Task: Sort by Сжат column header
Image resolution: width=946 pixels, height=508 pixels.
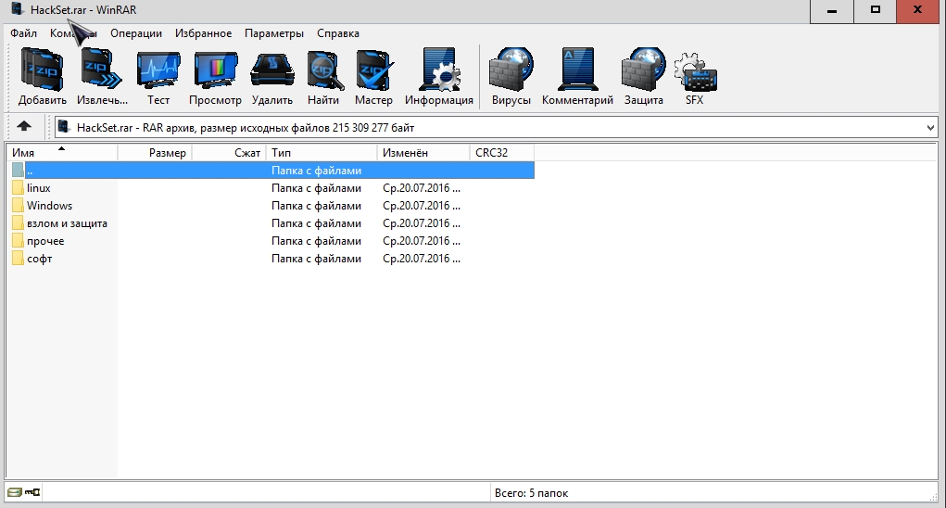Action: (229, 153)
